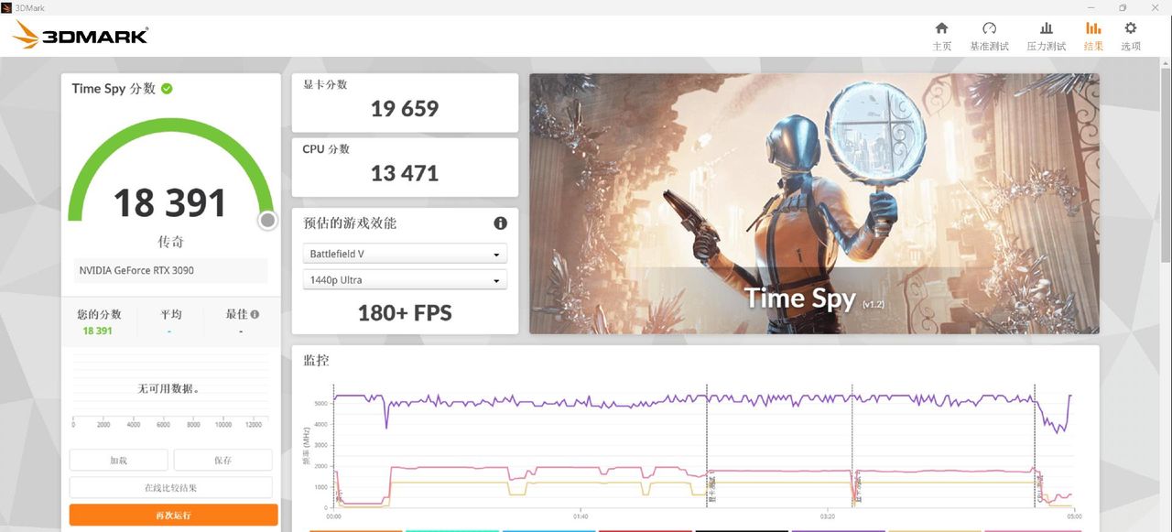Open Stress Tests (压力测试) bar chart icon
Viewport: 1172px width, 532px height.
(x=1046, y=29)
